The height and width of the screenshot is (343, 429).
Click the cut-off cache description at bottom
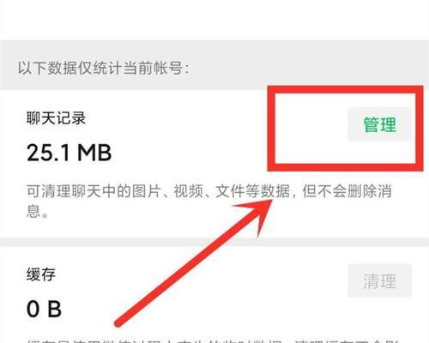tap(213, 340)
